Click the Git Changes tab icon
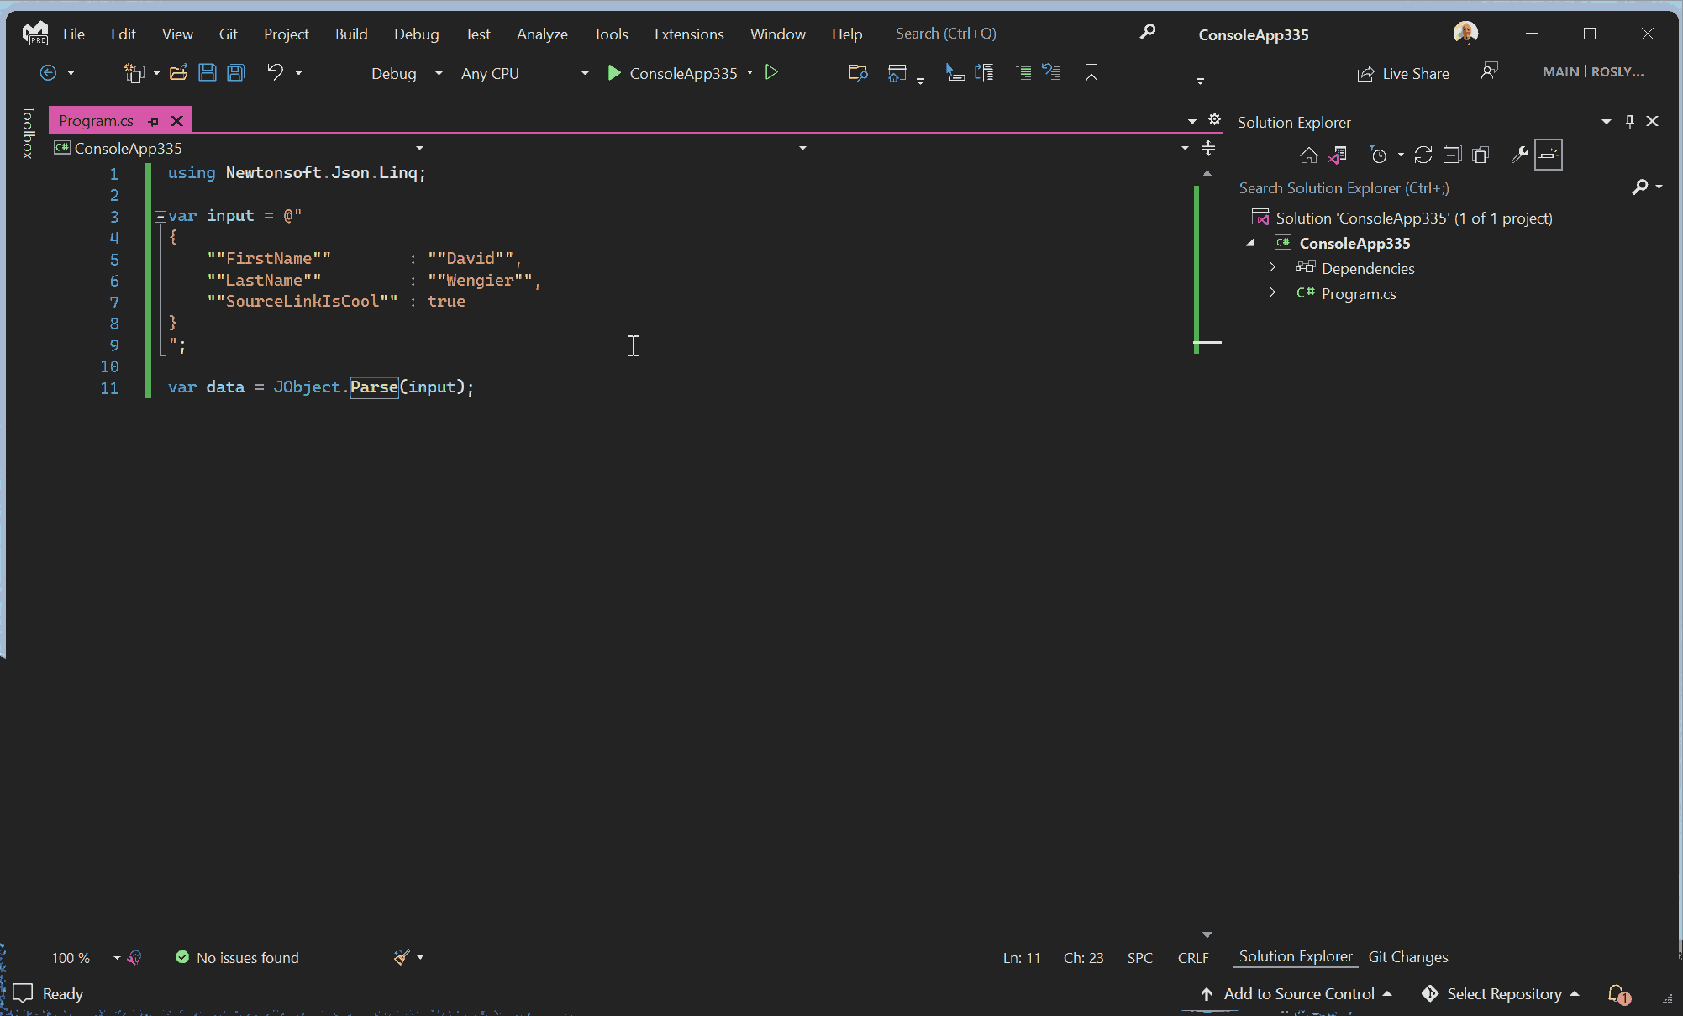The width and height of the screenshot is (1683, 1016). [x=1407, y=955]
